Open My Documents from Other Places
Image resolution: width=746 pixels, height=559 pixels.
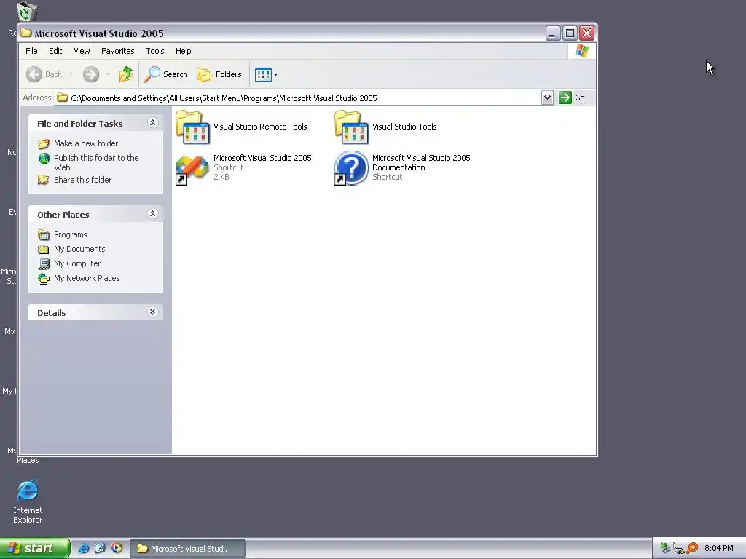tap(79, 249)
